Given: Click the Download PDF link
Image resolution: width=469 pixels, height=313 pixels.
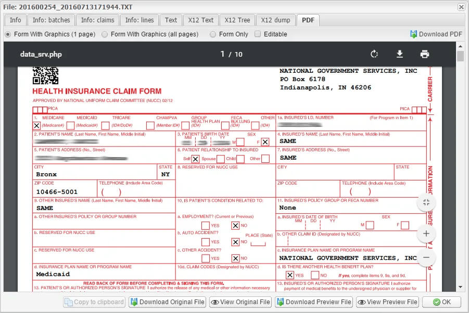Looking at the screenshot, I should [436, 34].
